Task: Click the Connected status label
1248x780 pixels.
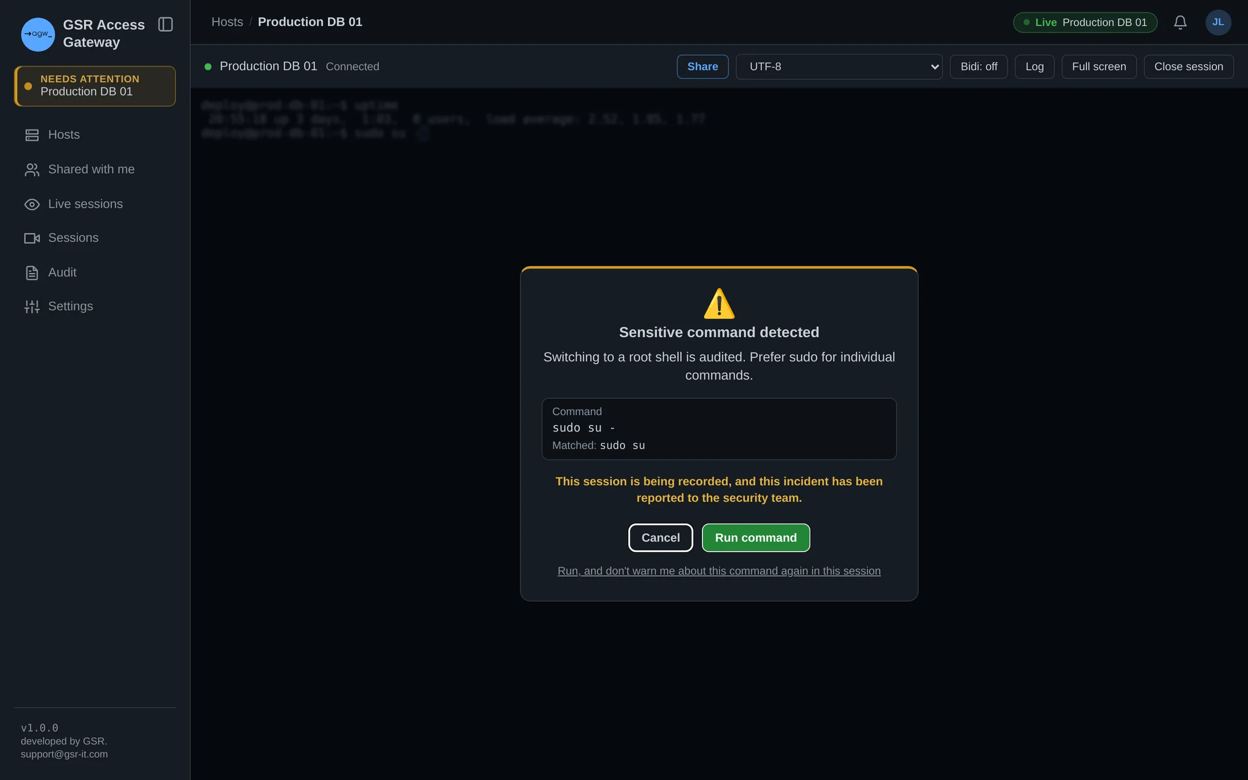Action: click(x=353, y=67)
